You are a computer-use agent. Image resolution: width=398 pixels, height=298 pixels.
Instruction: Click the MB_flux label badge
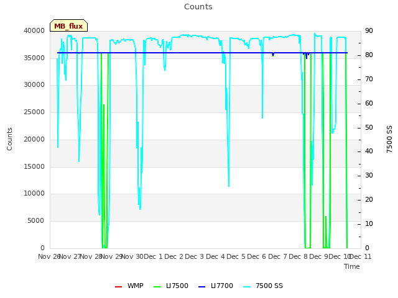(x=68, y=25)
